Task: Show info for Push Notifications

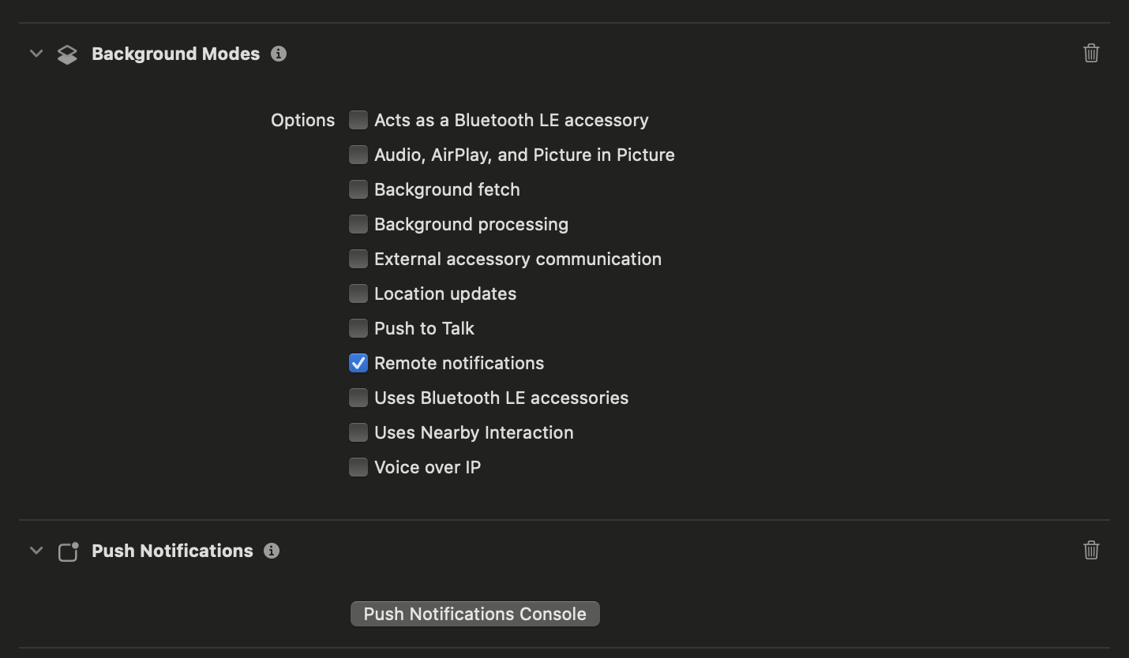Action: coord(272,551)
